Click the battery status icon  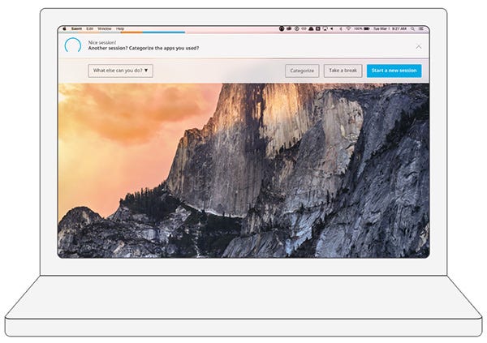[367, 28]
